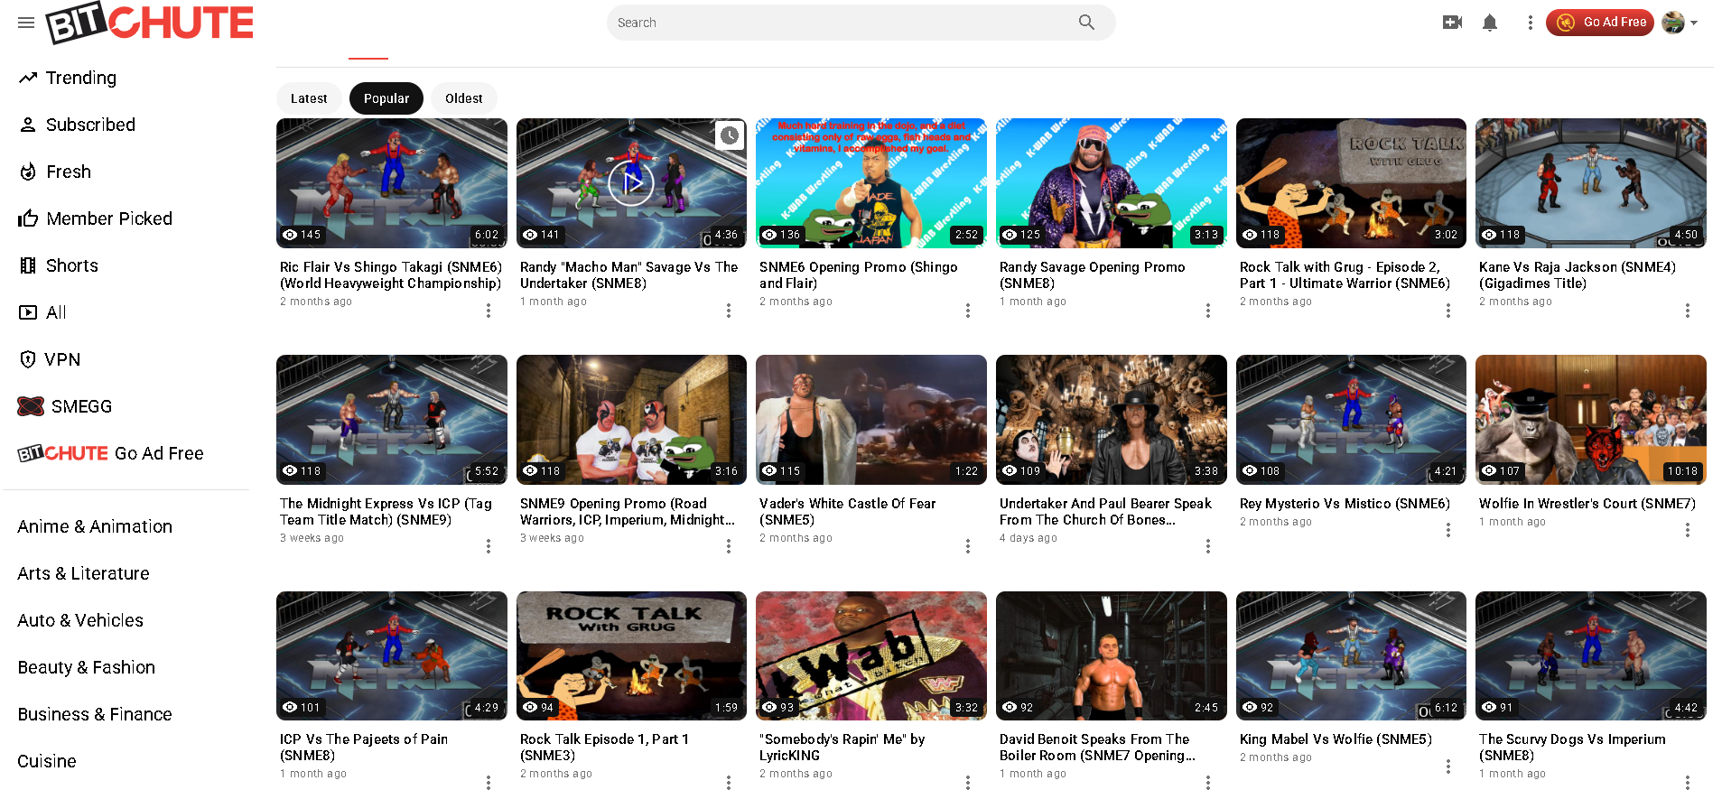Open options for Midnight Express Vs ICP video

click(x=489, y=546)
